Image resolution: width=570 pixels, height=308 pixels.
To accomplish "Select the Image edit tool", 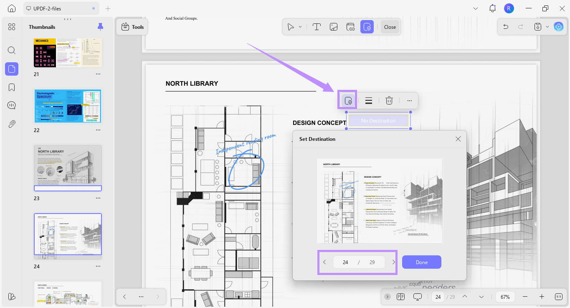I will click(333, 27).
